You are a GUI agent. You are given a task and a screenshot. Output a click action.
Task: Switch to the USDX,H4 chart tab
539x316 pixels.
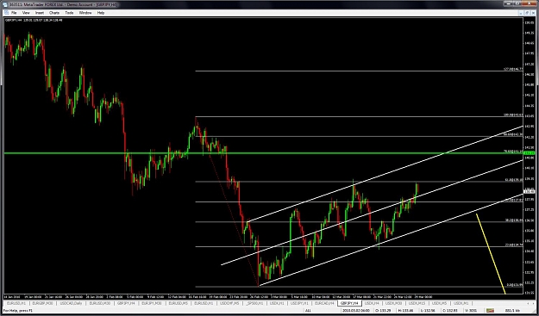coord(372,303)
